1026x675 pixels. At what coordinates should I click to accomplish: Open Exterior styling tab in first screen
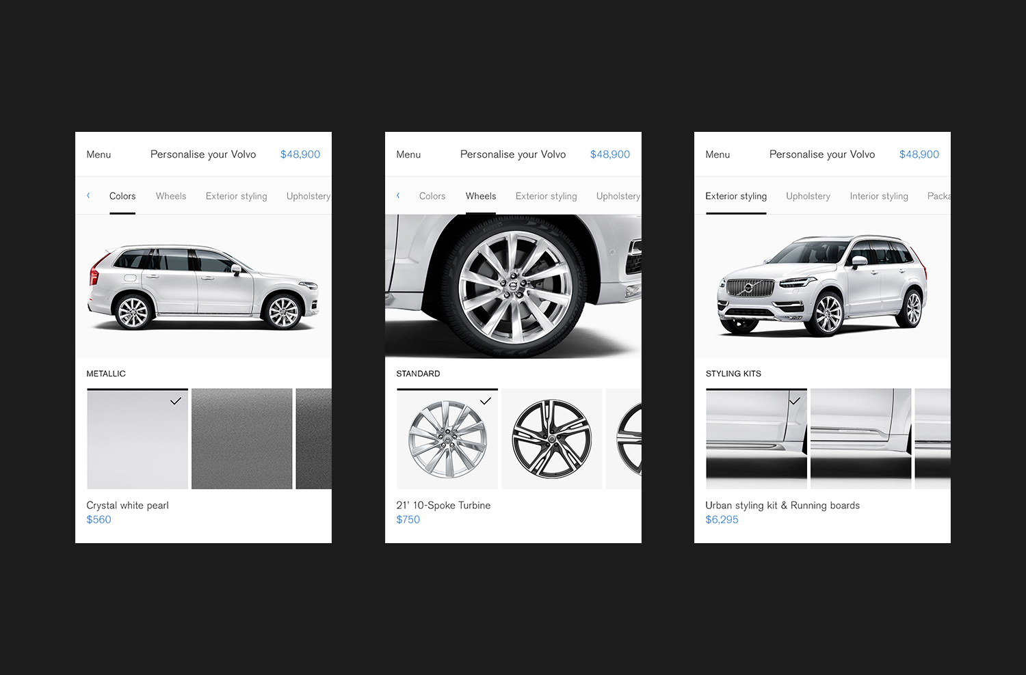pos(237,196)
